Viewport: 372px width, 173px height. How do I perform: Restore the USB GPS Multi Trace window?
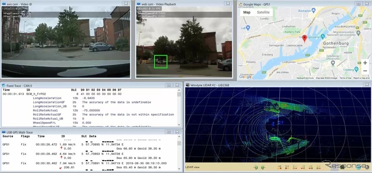(x=169, y=131)
